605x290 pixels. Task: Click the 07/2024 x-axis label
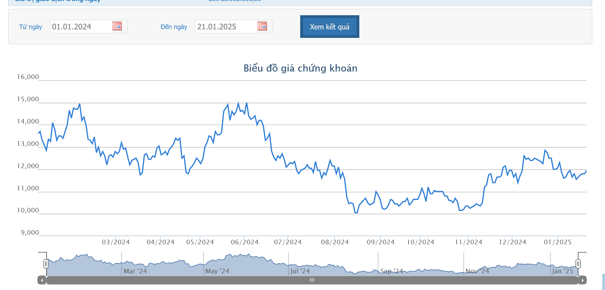coord(288,242)
